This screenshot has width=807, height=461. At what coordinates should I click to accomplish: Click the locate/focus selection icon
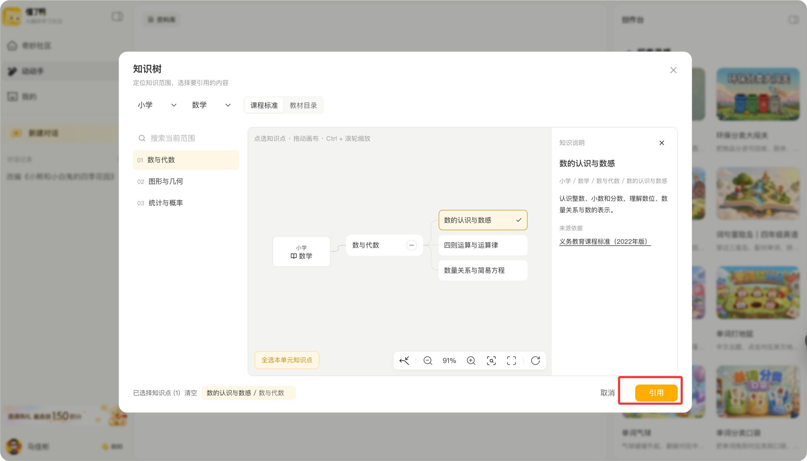click(491, 361)
